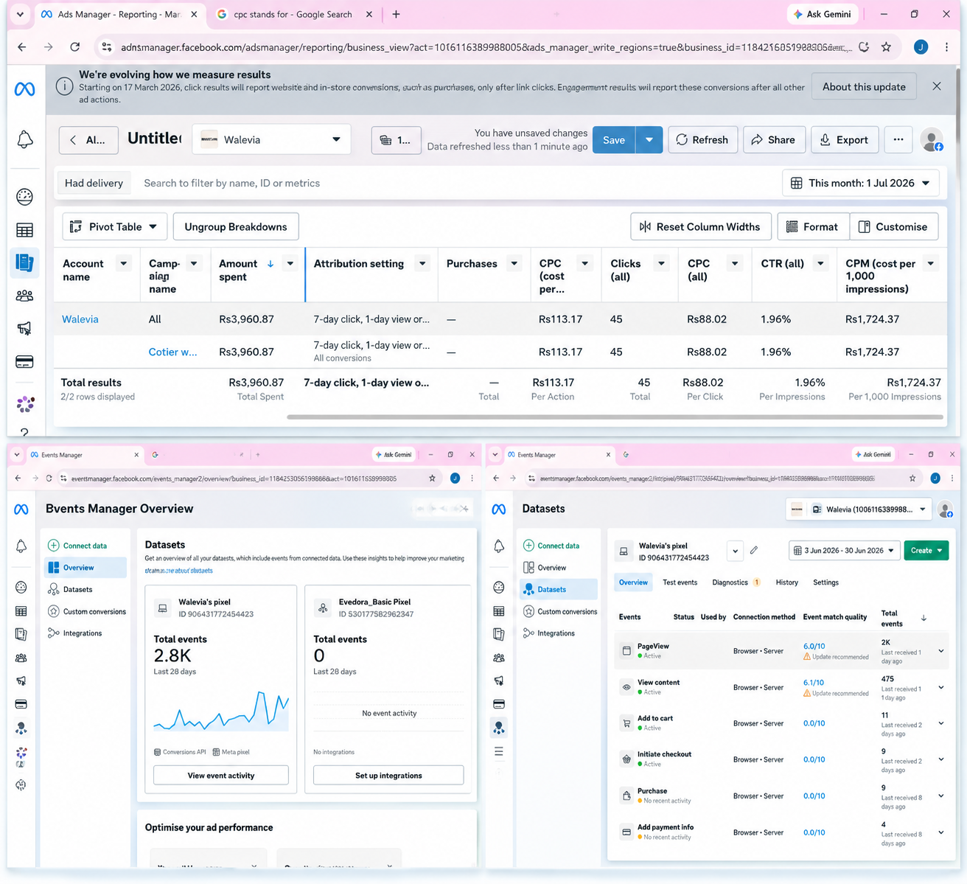This screenshot has width=967, height=884.
Task: Open the Account name column menu
Action: (x=123, y=264)
